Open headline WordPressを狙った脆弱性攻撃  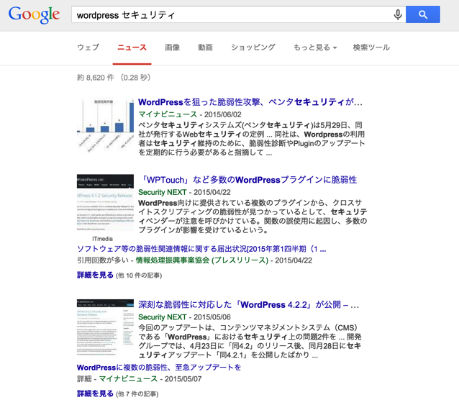tap(250, 102)
